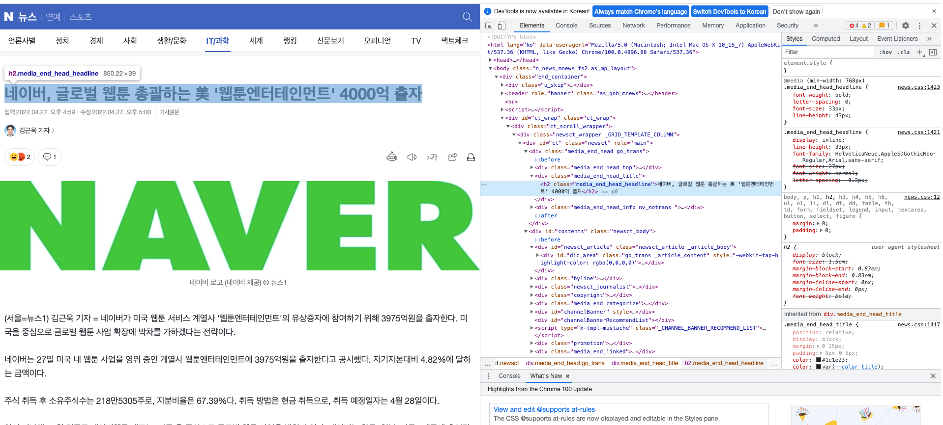Open the Event Listeners sidebar tab

(x=897, y=39)
